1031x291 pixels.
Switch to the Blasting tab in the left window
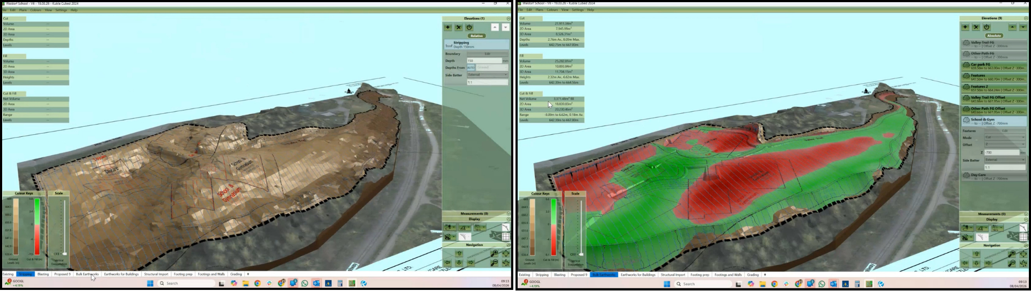click(43, 274)
